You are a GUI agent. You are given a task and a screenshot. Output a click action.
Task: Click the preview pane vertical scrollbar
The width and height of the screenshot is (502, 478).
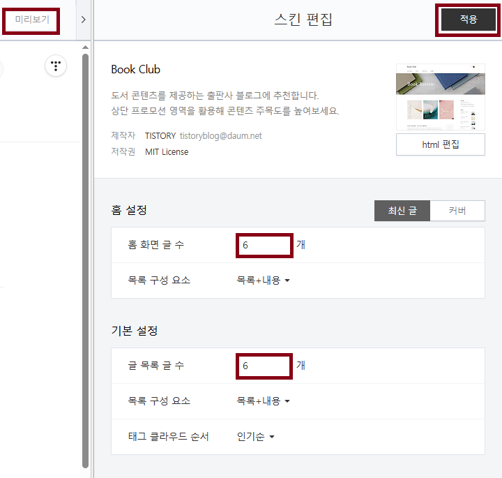pos(85,261)
